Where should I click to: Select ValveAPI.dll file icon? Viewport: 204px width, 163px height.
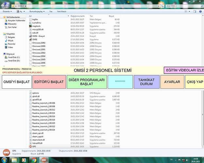tap(30, 143)
